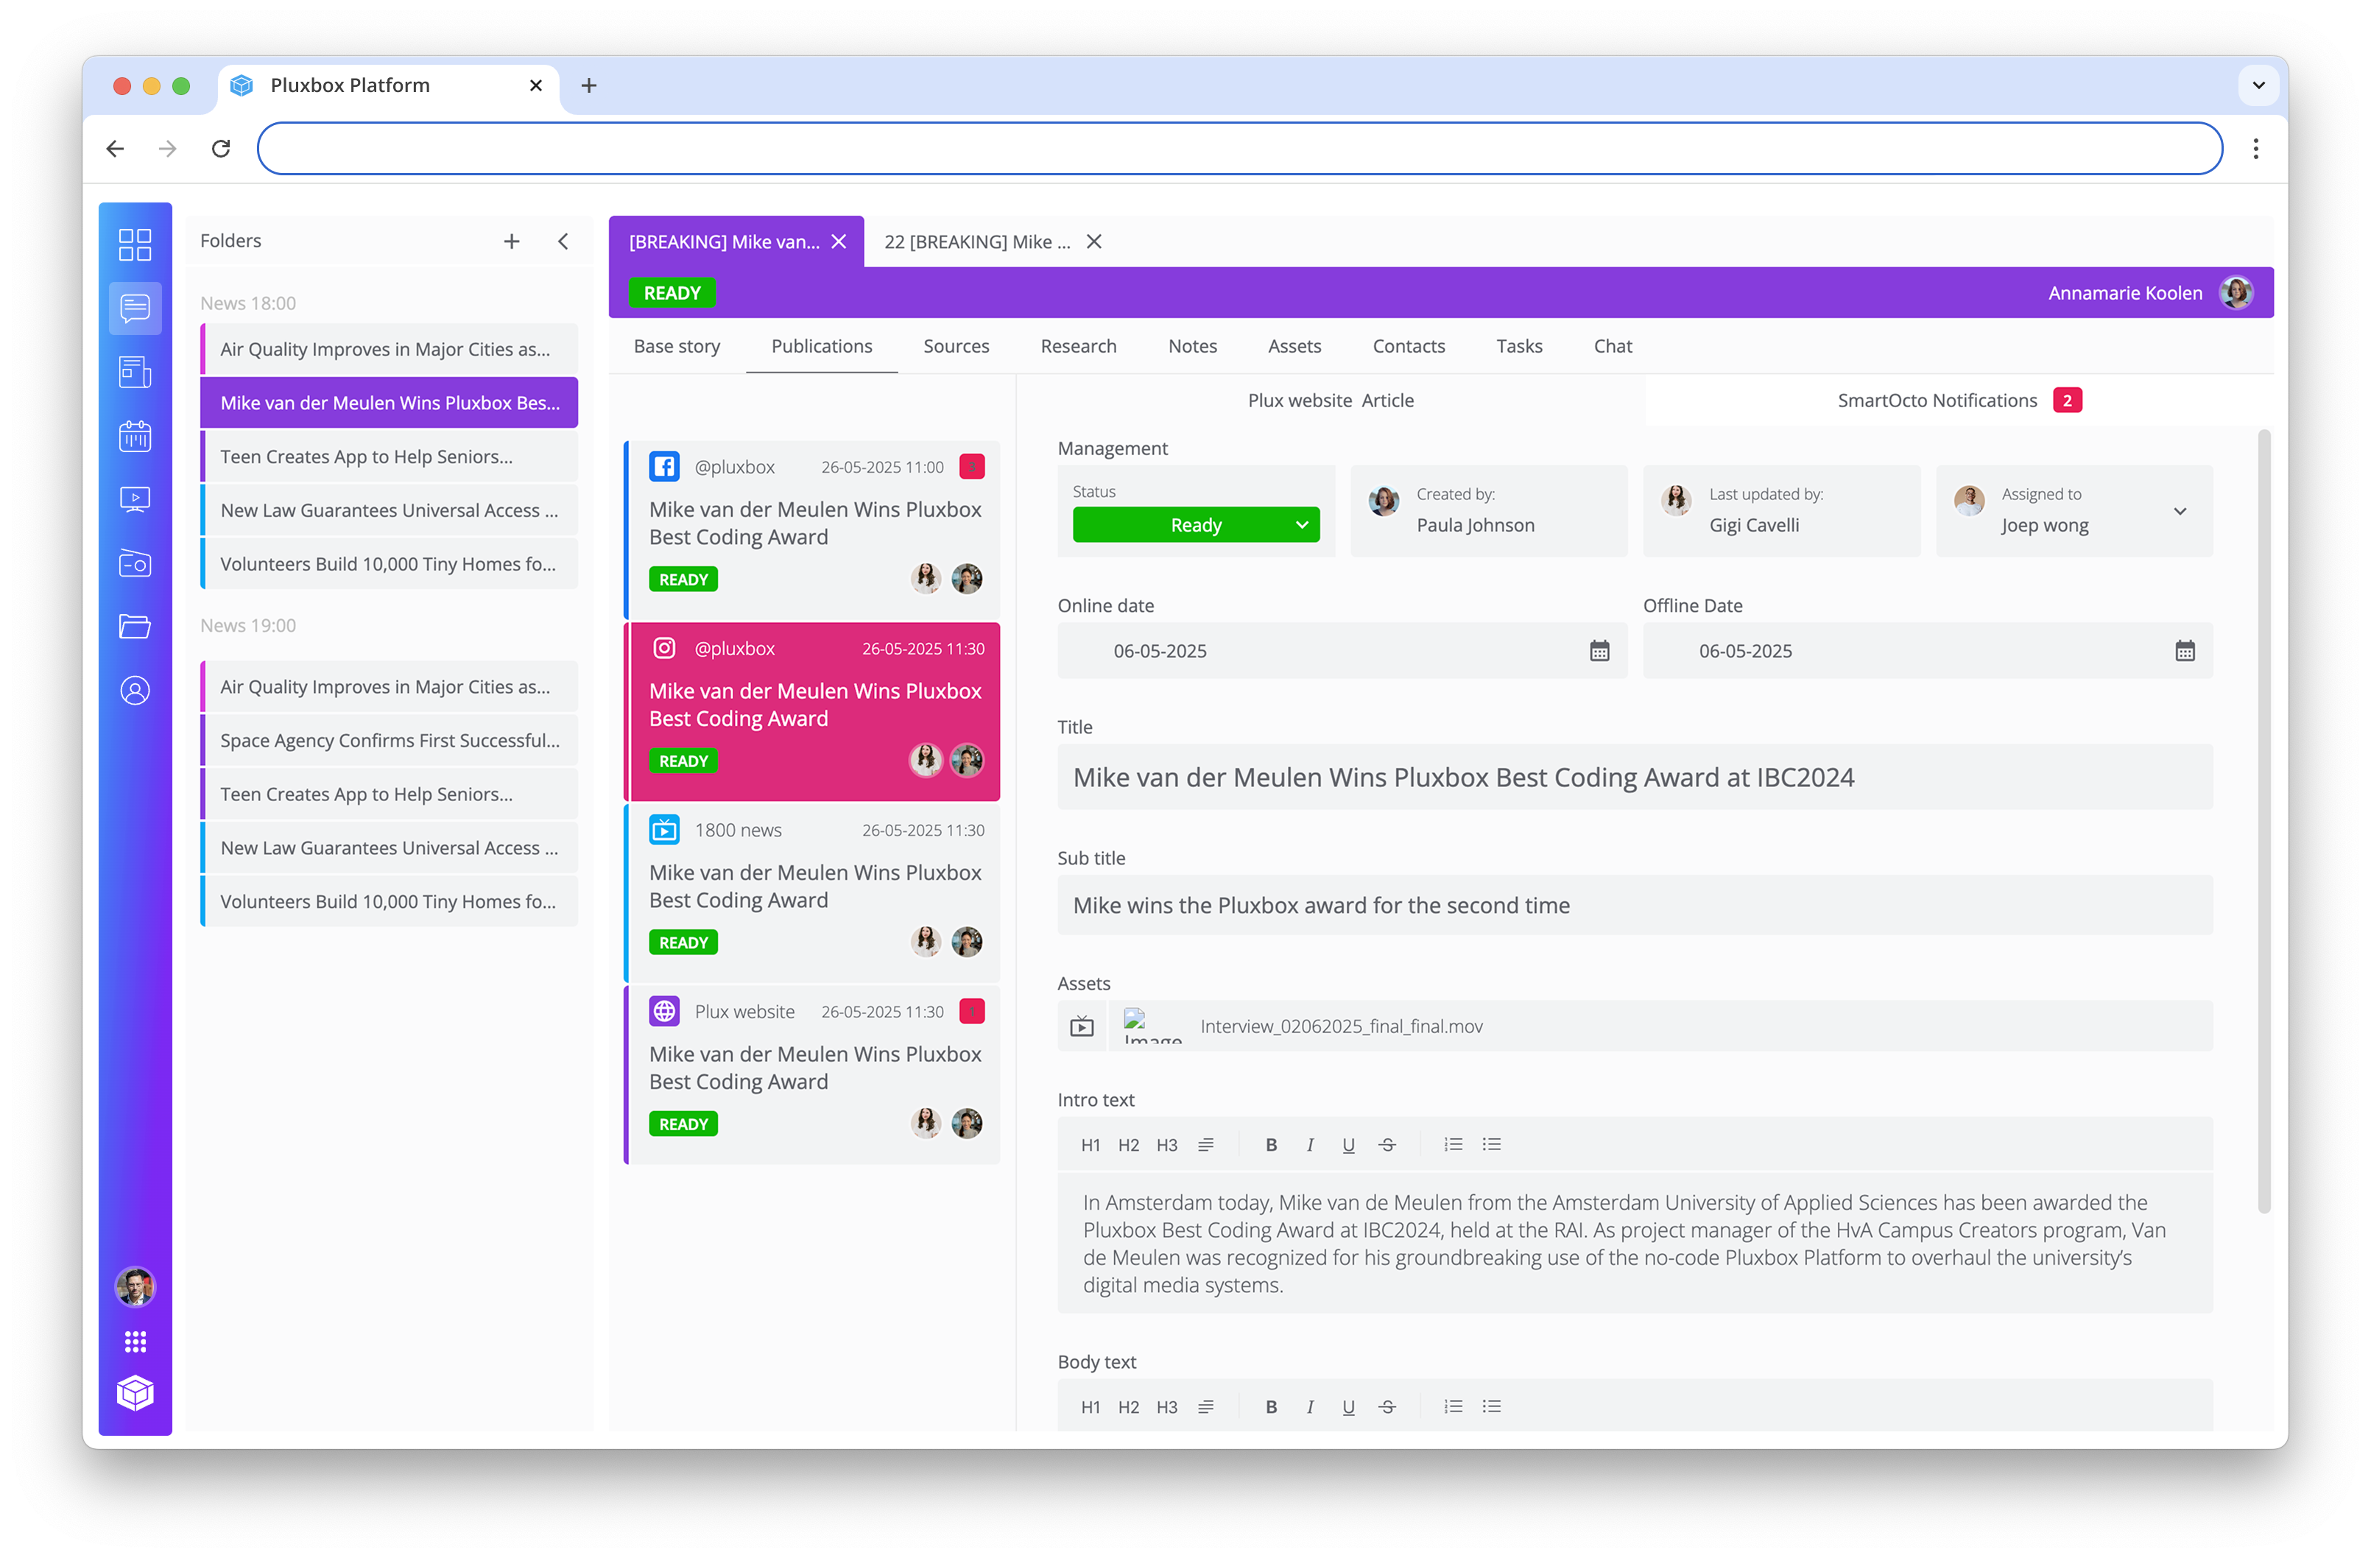Open the radio tool in the sidebar
Image resolution: width=2371 pixels, height=1558 pixels.
click(135, 563)
